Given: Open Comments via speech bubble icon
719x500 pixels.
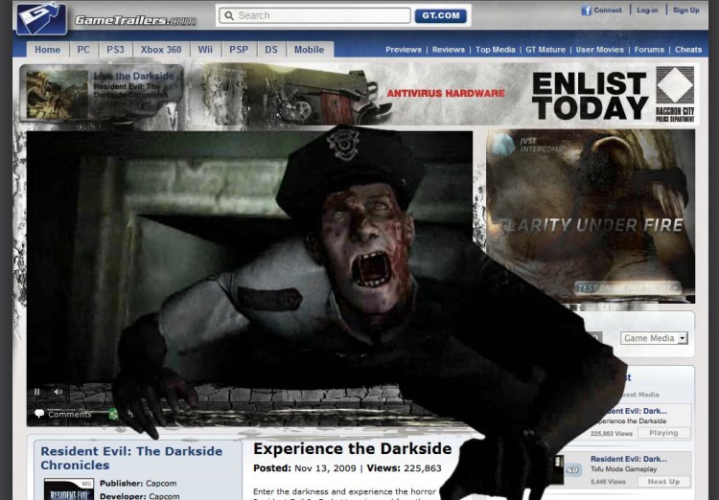Looking at the screenshot, I should tap(39, 415).
